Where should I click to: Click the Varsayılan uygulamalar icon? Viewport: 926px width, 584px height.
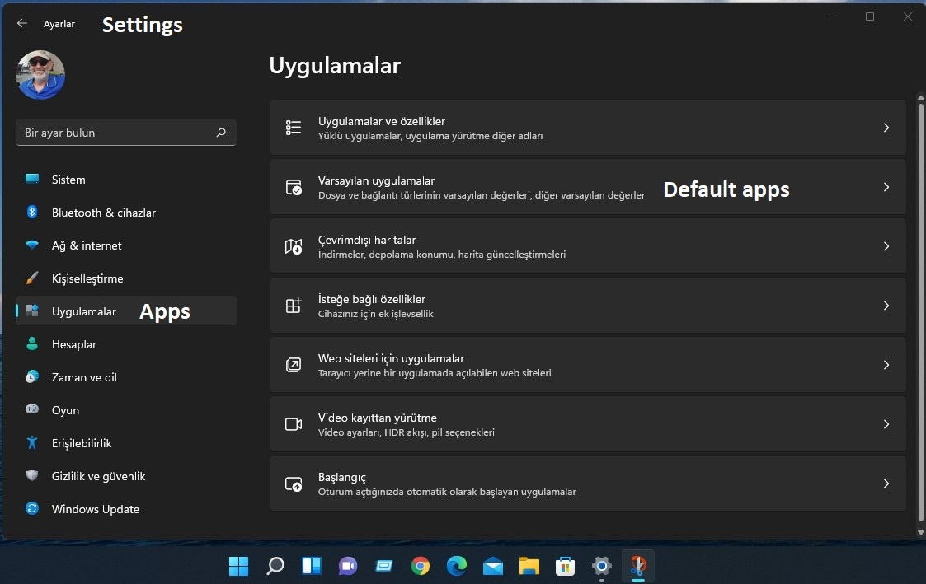pyautogui.click(x=294, y=187)
